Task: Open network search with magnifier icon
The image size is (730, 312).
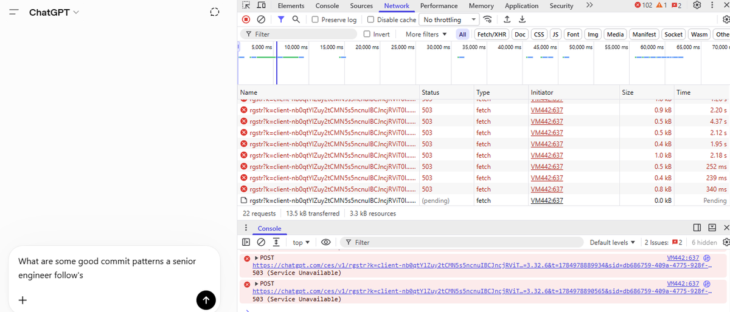Action: click(296, 19)
